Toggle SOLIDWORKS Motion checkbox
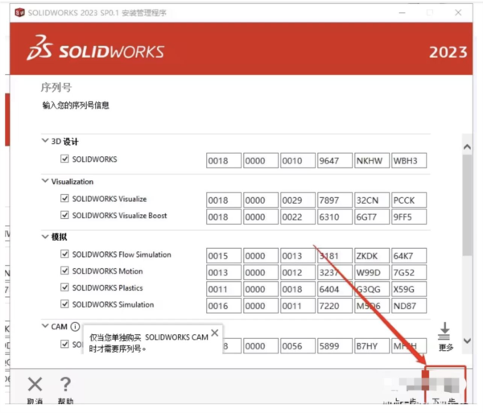 (64, 271)
